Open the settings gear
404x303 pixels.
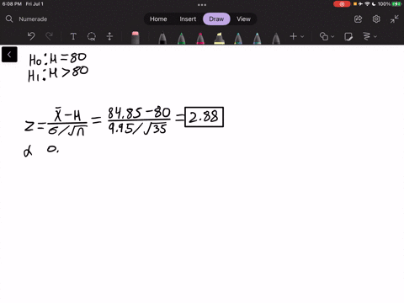pos(376,19)
